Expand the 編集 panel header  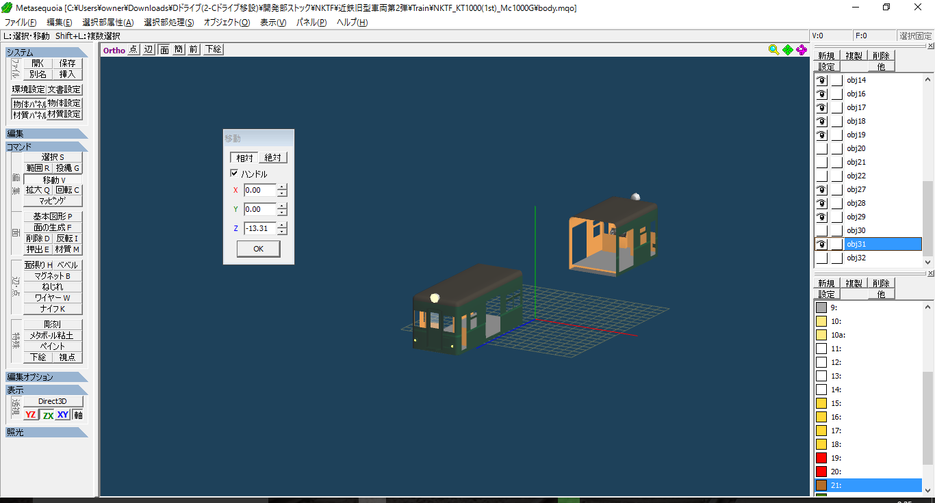pyautogui.click(x=47, y=134)
